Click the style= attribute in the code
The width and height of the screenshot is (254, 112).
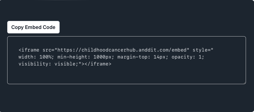[x=201, y=50]
